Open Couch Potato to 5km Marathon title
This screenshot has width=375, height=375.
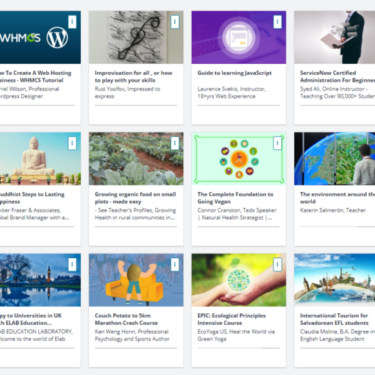(126, 319)
